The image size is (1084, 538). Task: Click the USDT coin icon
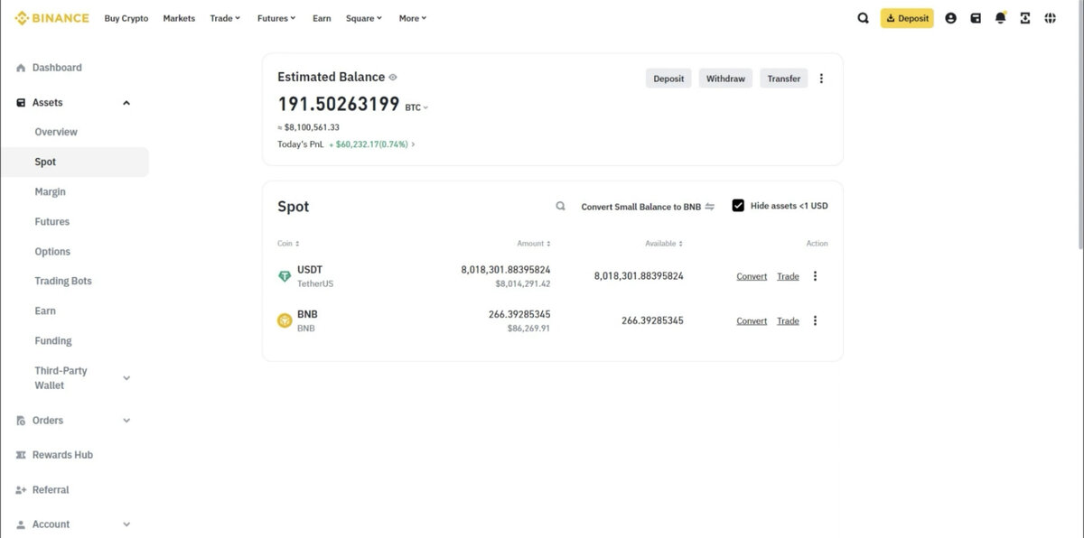[285, 276]
